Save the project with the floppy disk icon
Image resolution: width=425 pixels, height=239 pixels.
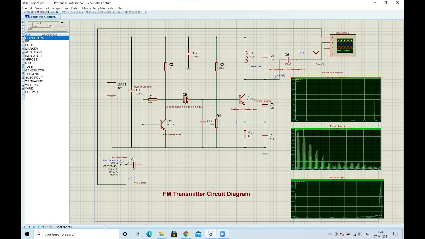[x=29, y=12]
